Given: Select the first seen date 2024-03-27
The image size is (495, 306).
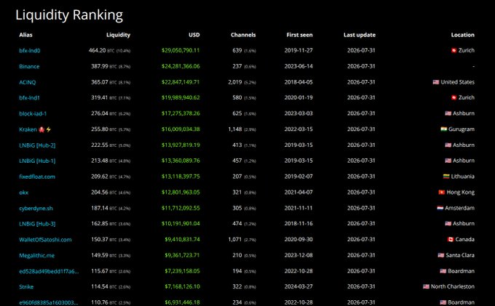Looking at the screenshot, I should [x=298, y=287].
